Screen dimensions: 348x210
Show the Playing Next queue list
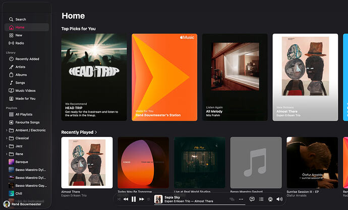tap(261, 199)
